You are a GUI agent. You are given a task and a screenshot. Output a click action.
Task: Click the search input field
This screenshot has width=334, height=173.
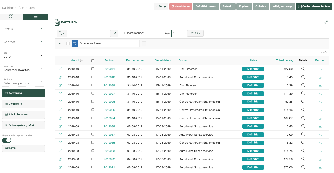[x=89, y=33]
